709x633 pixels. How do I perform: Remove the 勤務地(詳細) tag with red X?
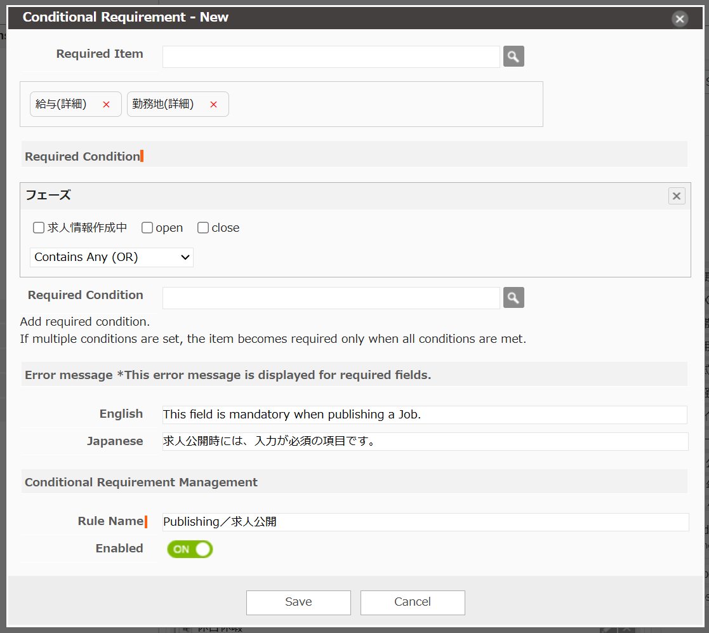[213, 105]
